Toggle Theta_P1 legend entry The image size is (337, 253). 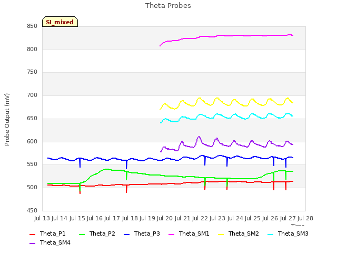point(47,233)
